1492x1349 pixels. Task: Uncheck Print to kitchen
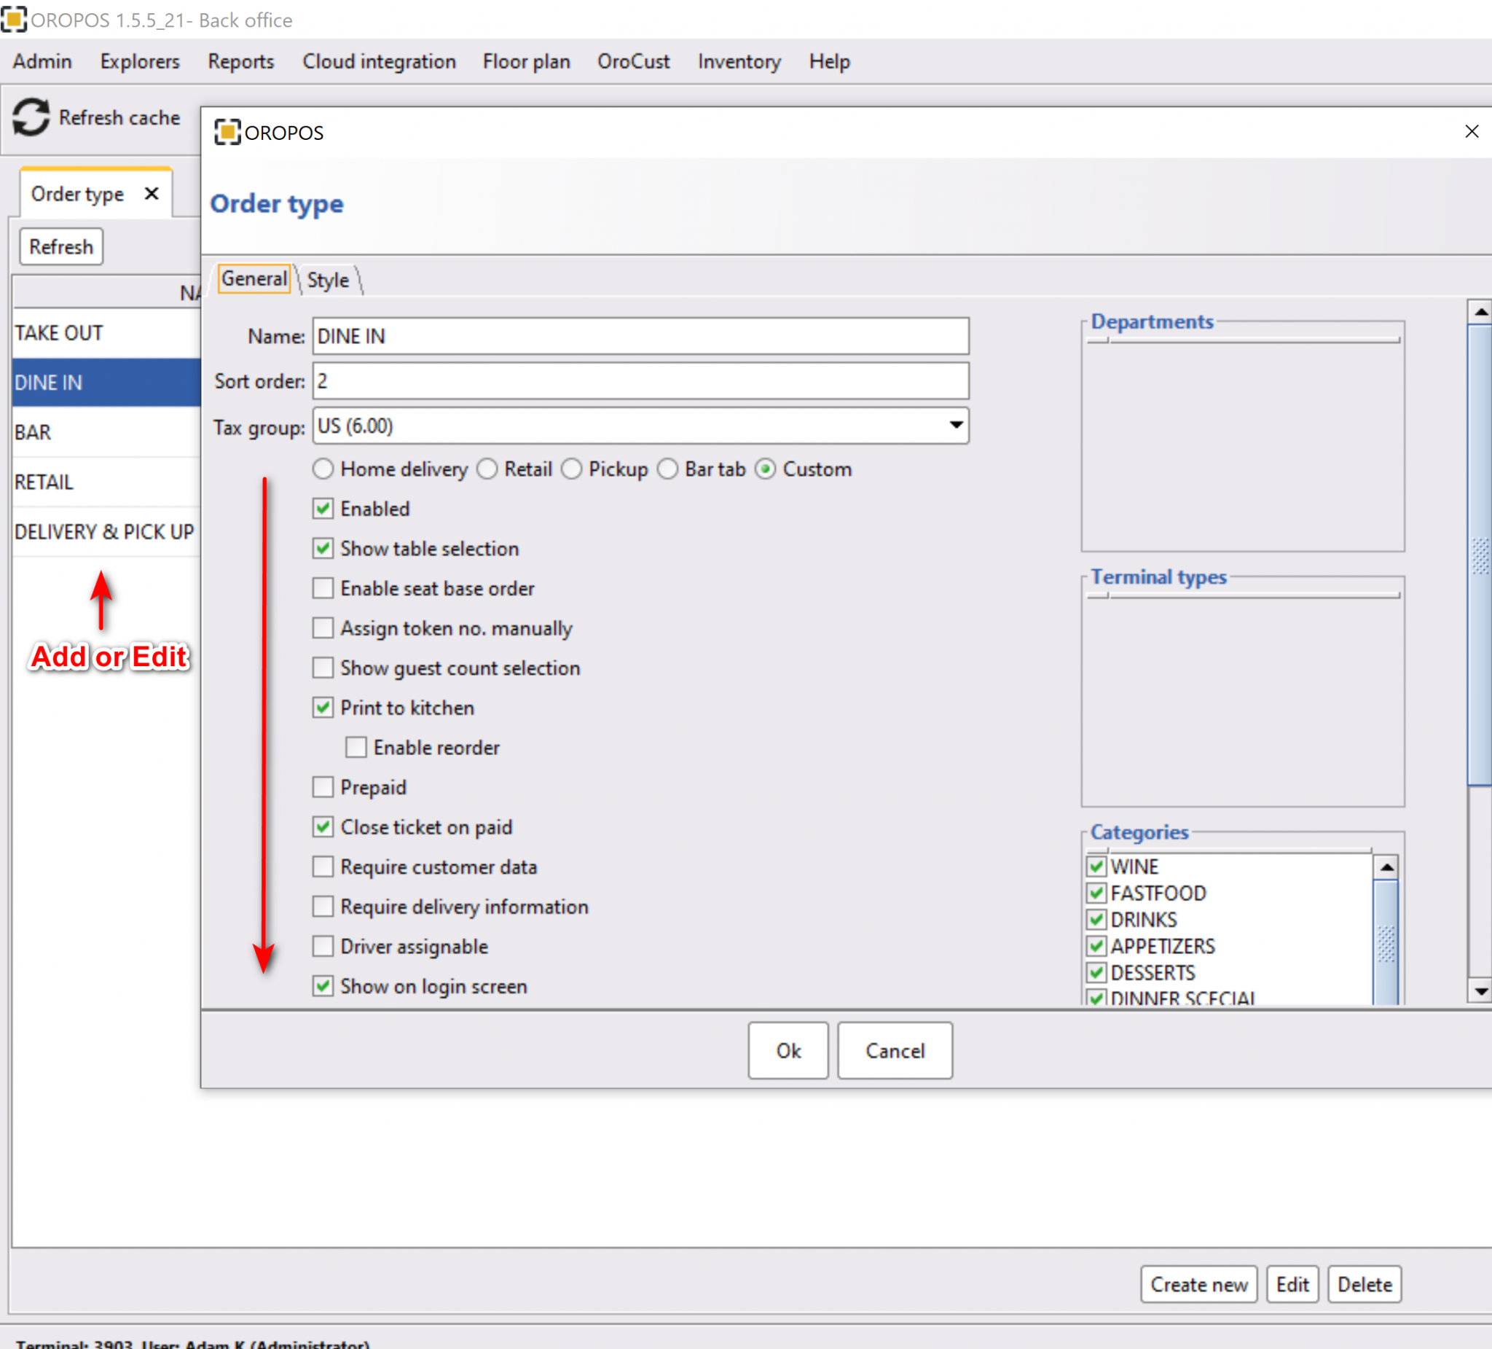323,707
